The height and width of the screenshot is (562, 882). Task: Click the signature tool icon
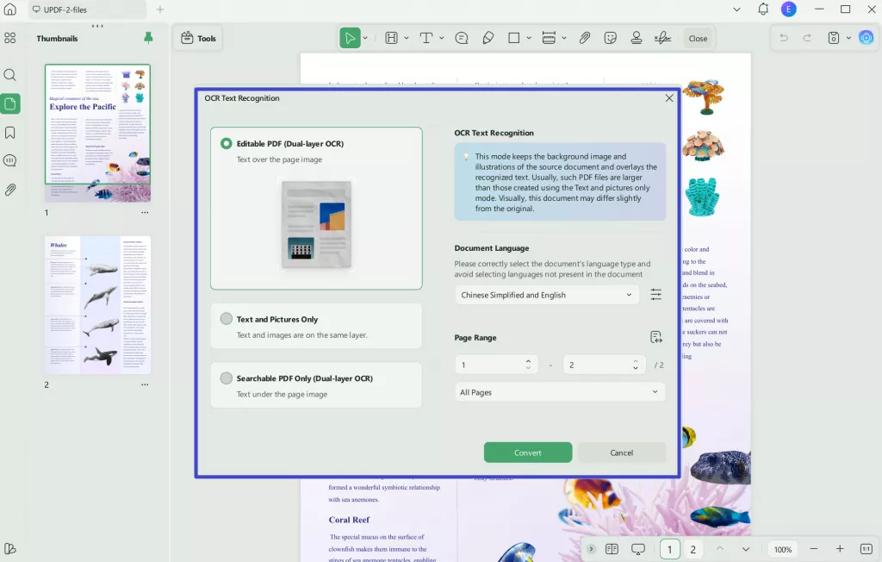pyautogui.click(x=661, y=38)
